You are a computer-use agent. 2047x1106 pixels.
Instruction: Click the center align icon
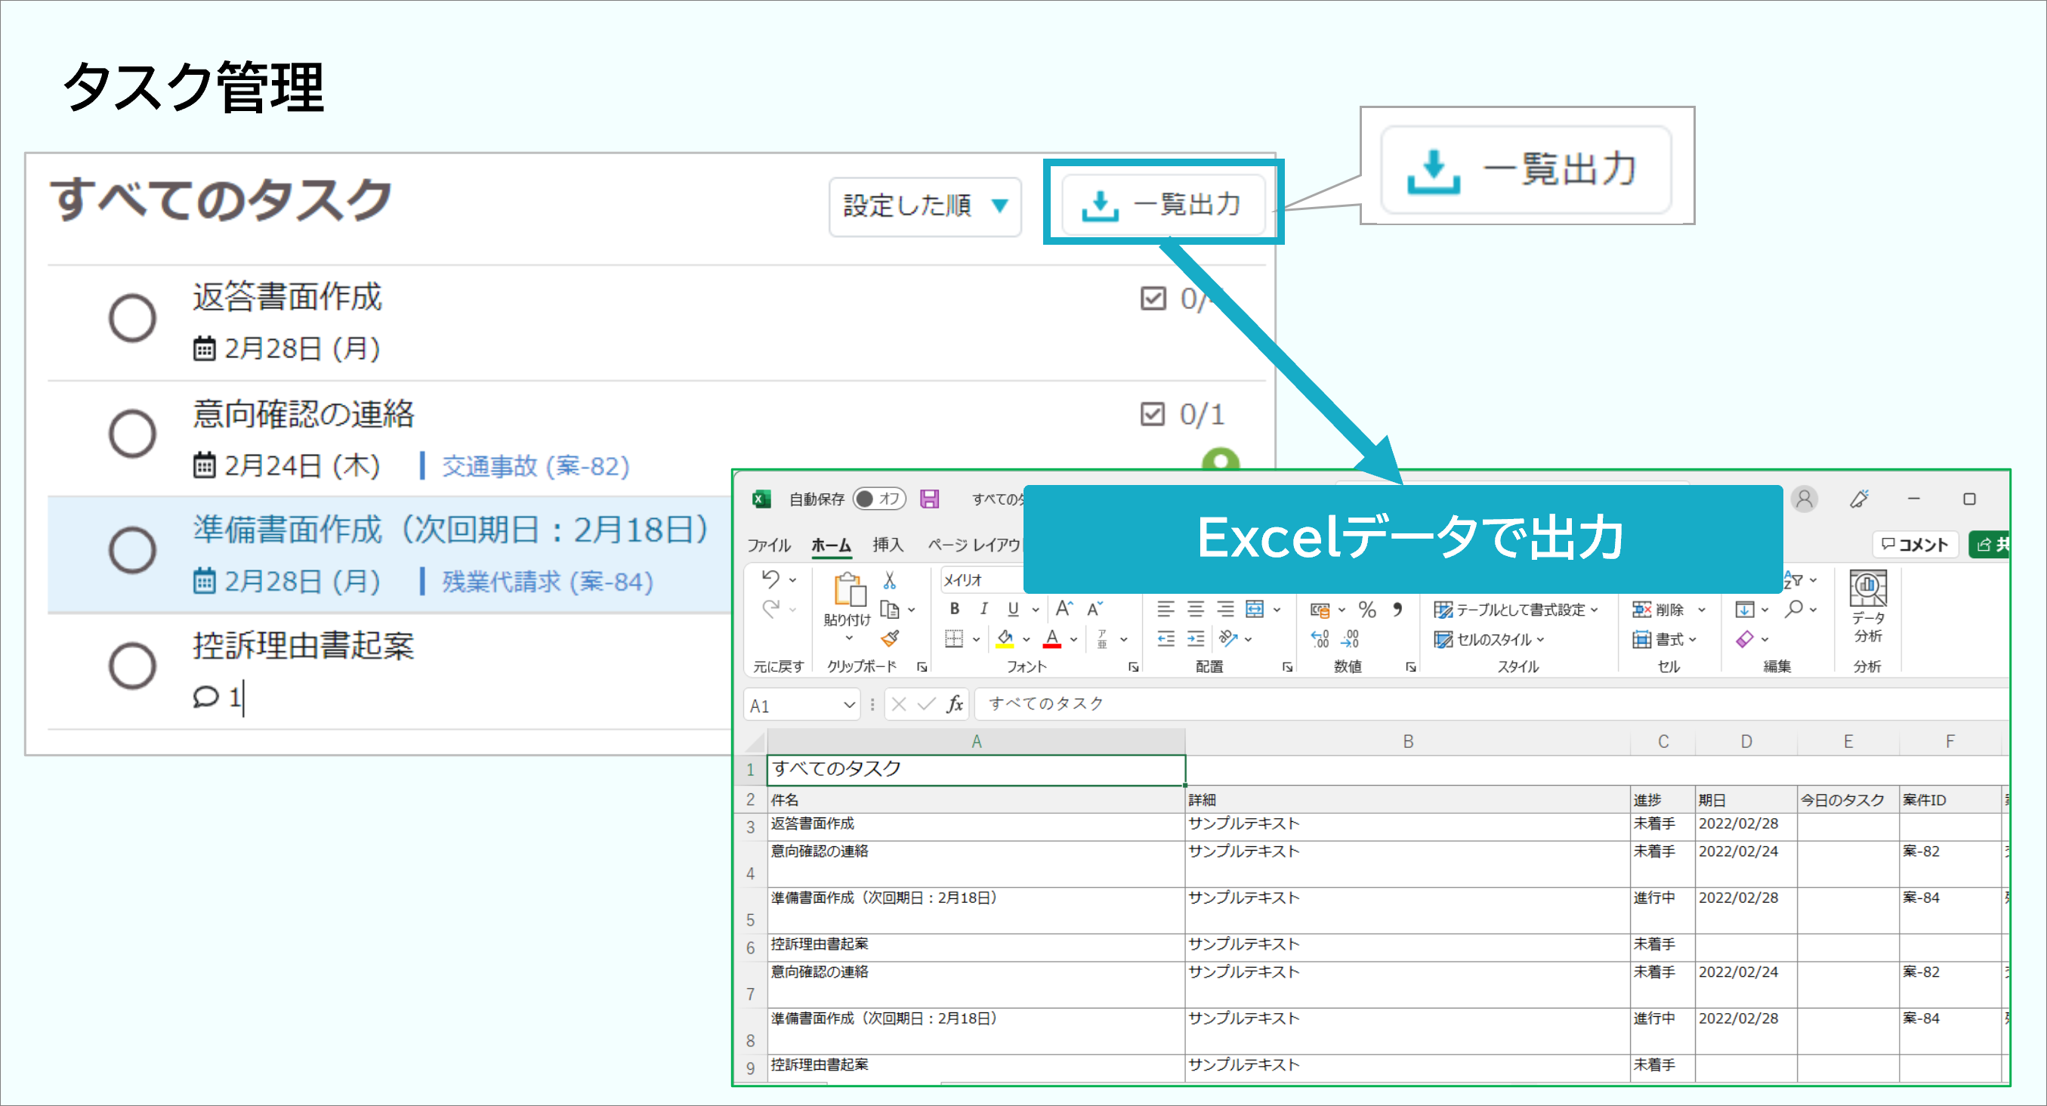click(1196, 609)
